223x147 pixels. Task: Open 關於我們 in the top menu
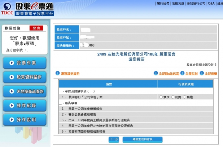(x=163, y=3)
